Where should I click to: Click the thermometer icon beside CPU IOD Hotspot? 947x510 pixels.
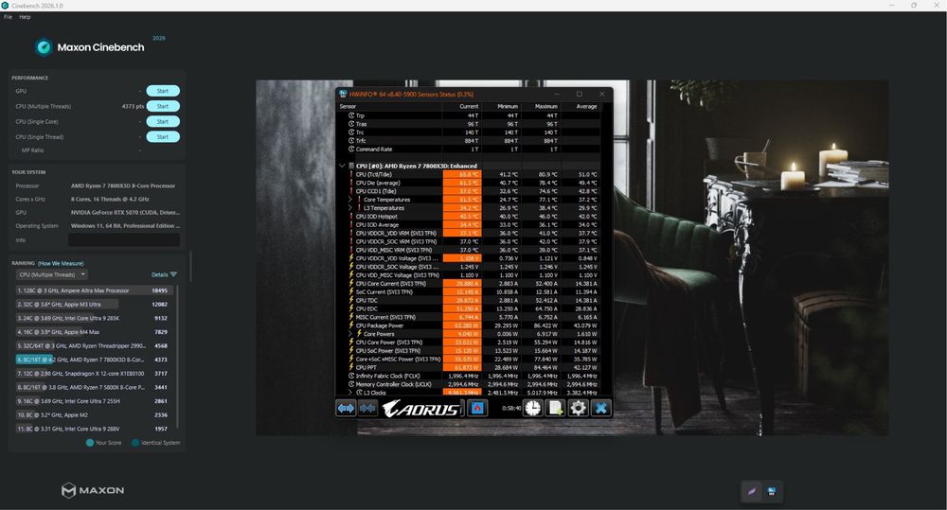(x=351, y=216)
